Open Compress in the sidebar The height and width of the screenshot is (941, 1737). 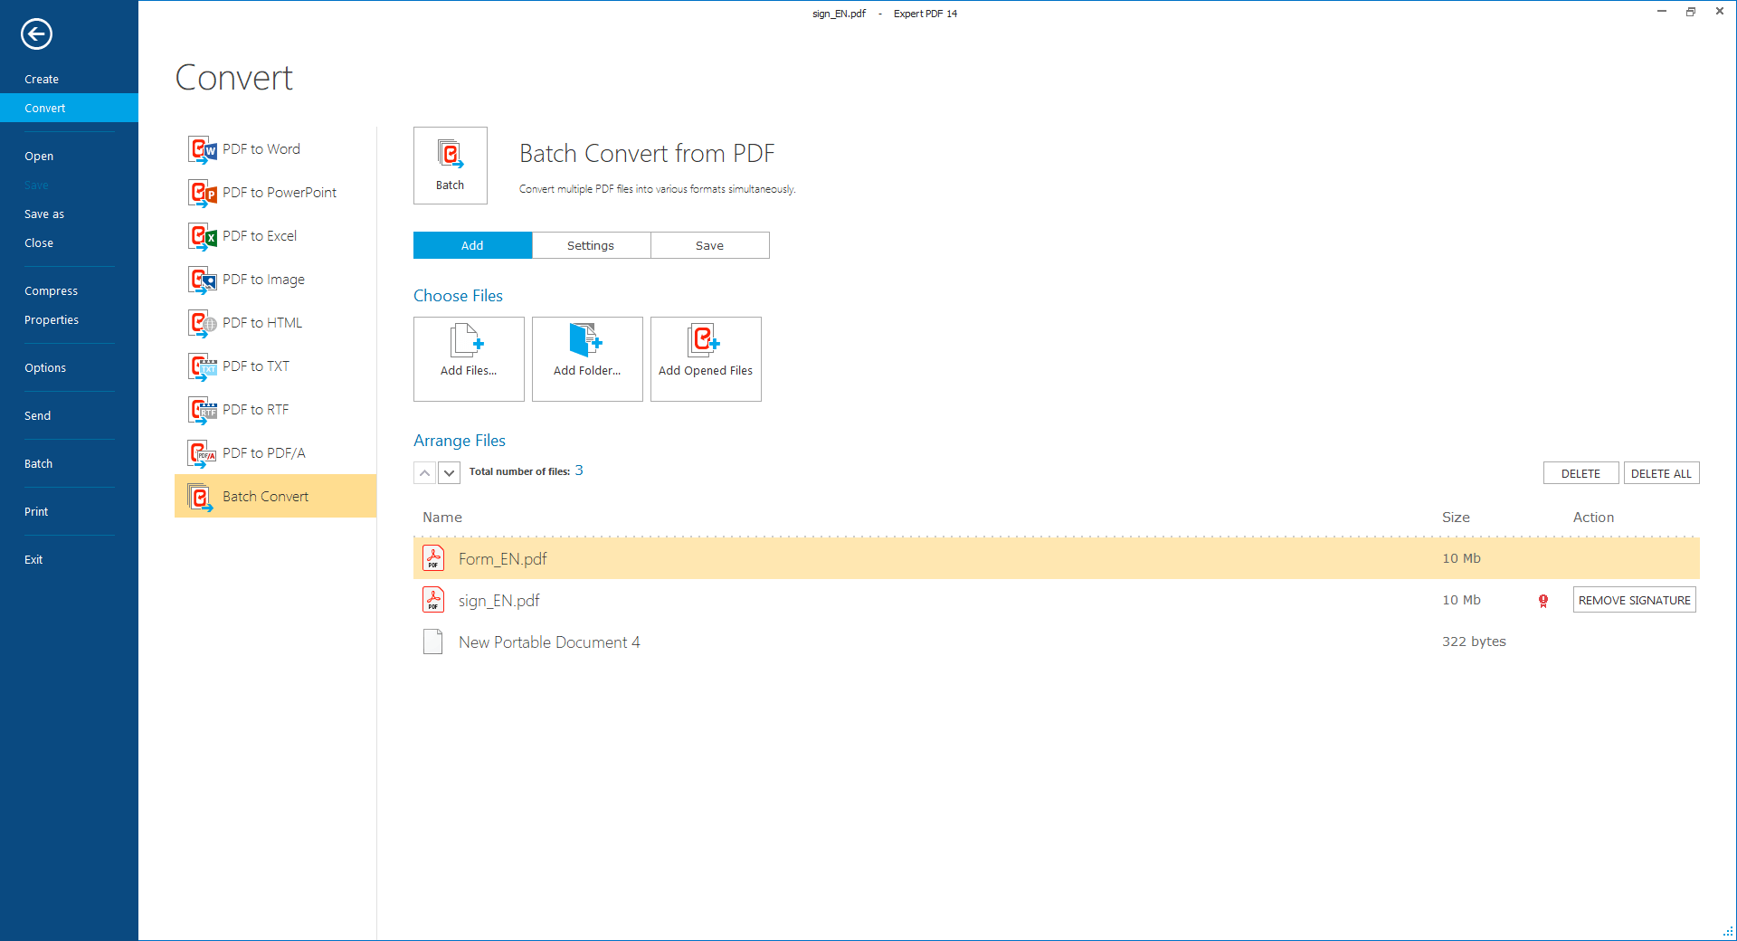[x=51, y=291]
